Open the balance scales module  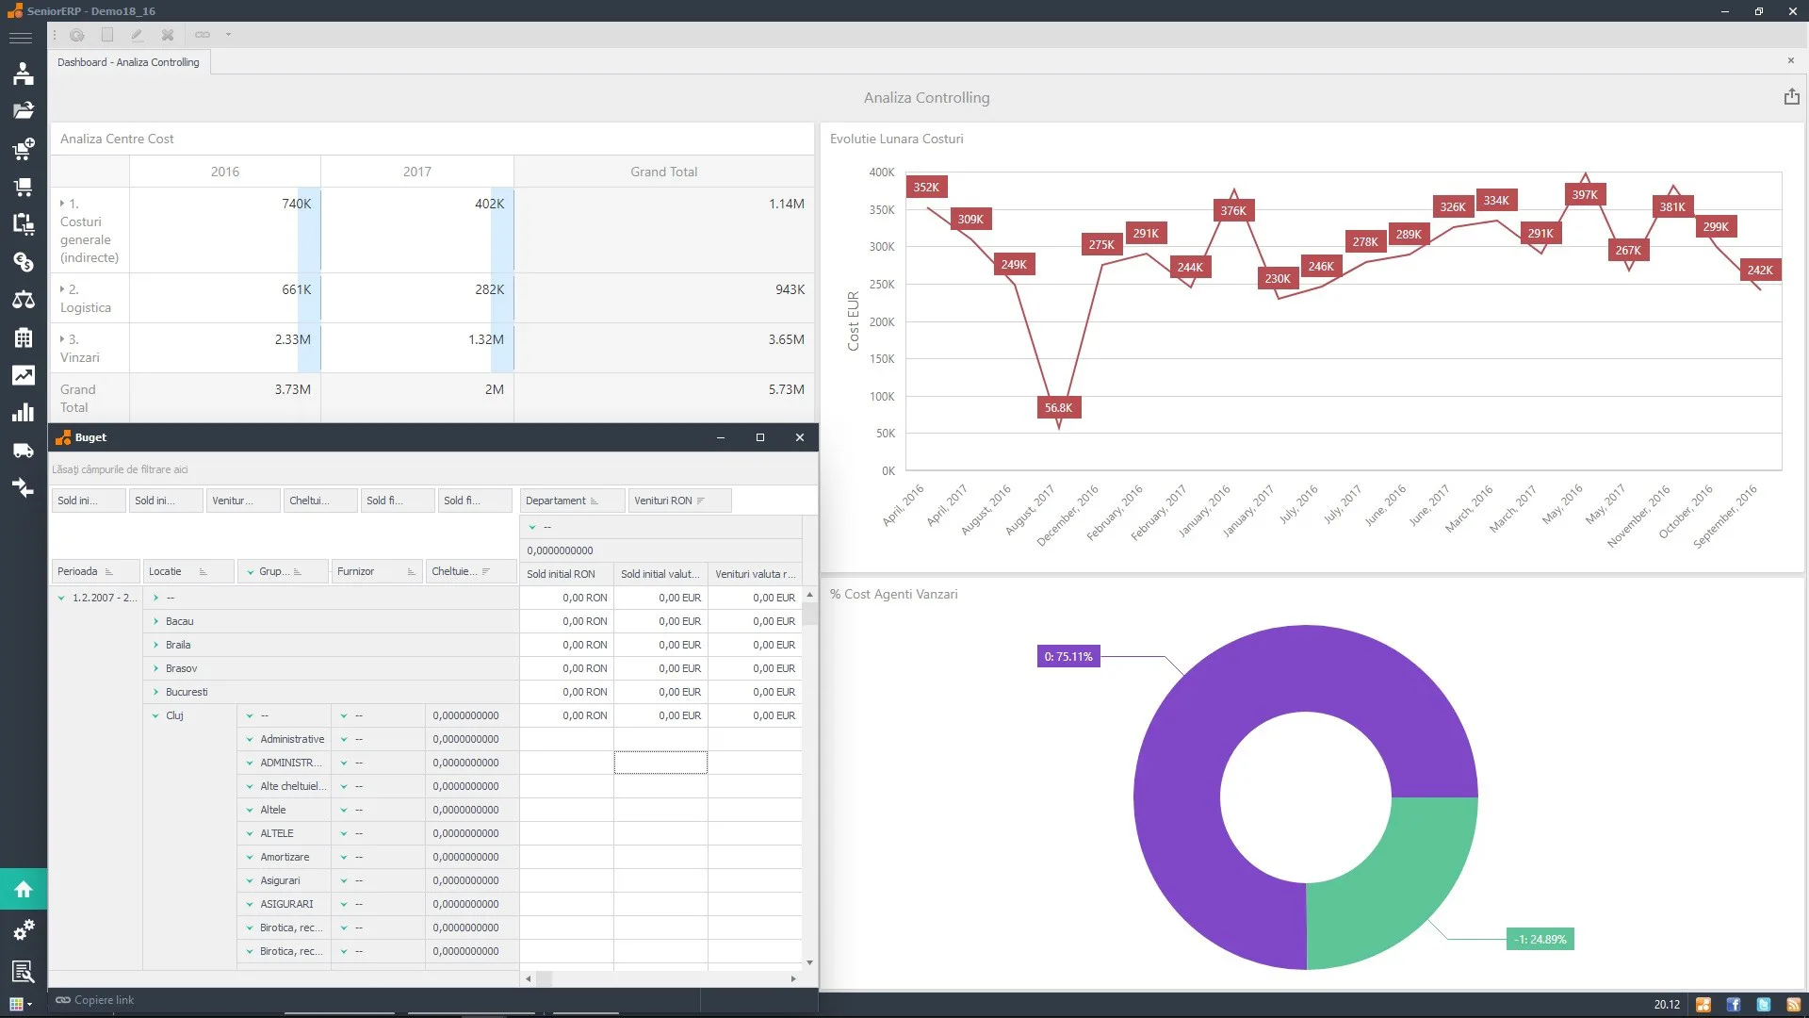click(x=23, y=300)
